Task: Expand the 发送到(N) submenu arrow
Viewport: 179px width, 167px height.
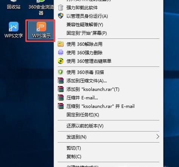Action: click(158, 137)
